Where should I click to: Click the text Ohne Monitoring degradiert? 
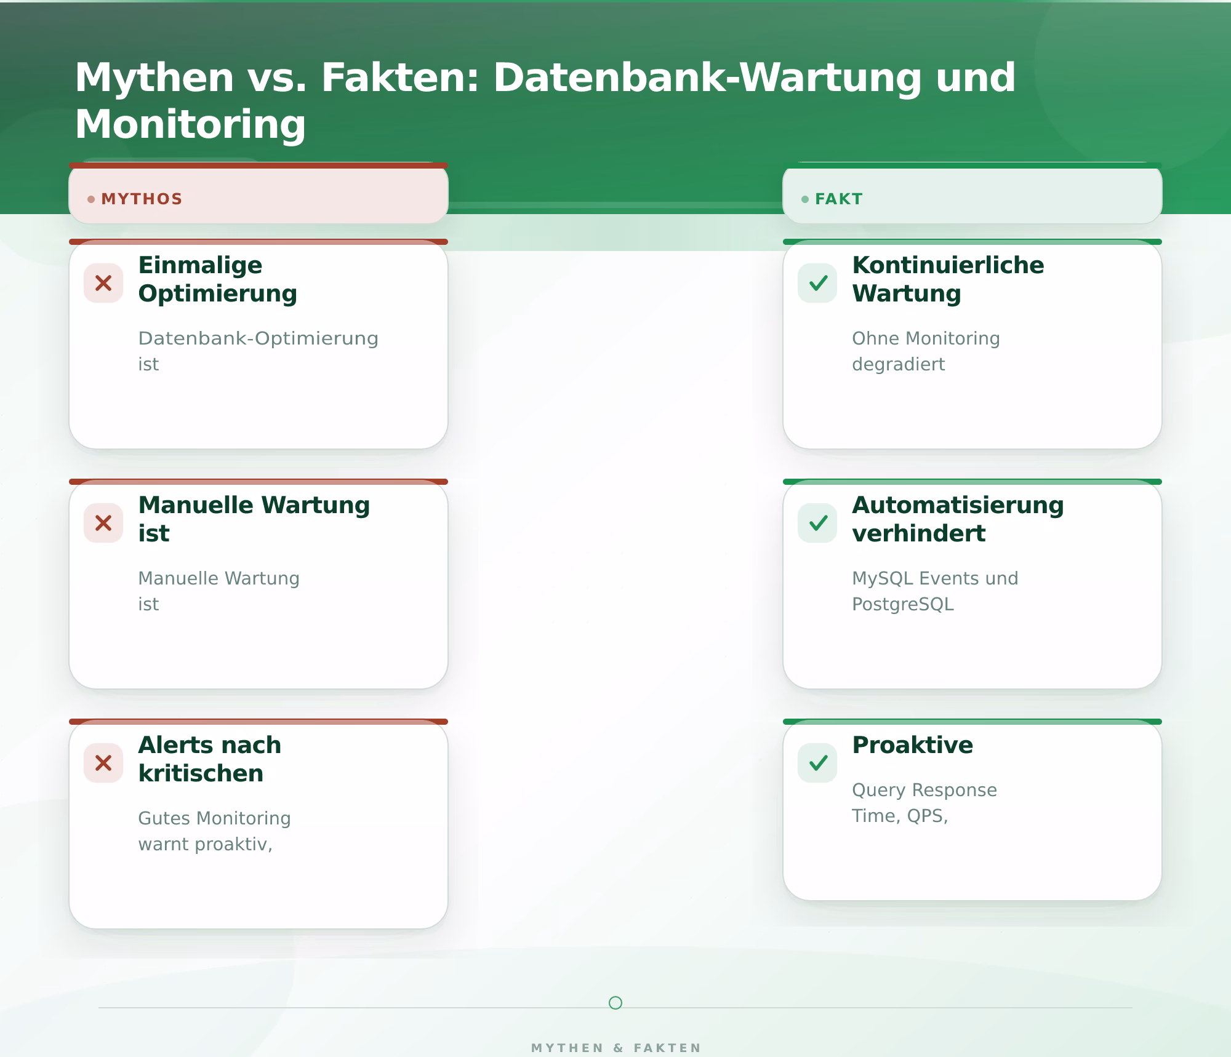(926, 351)
